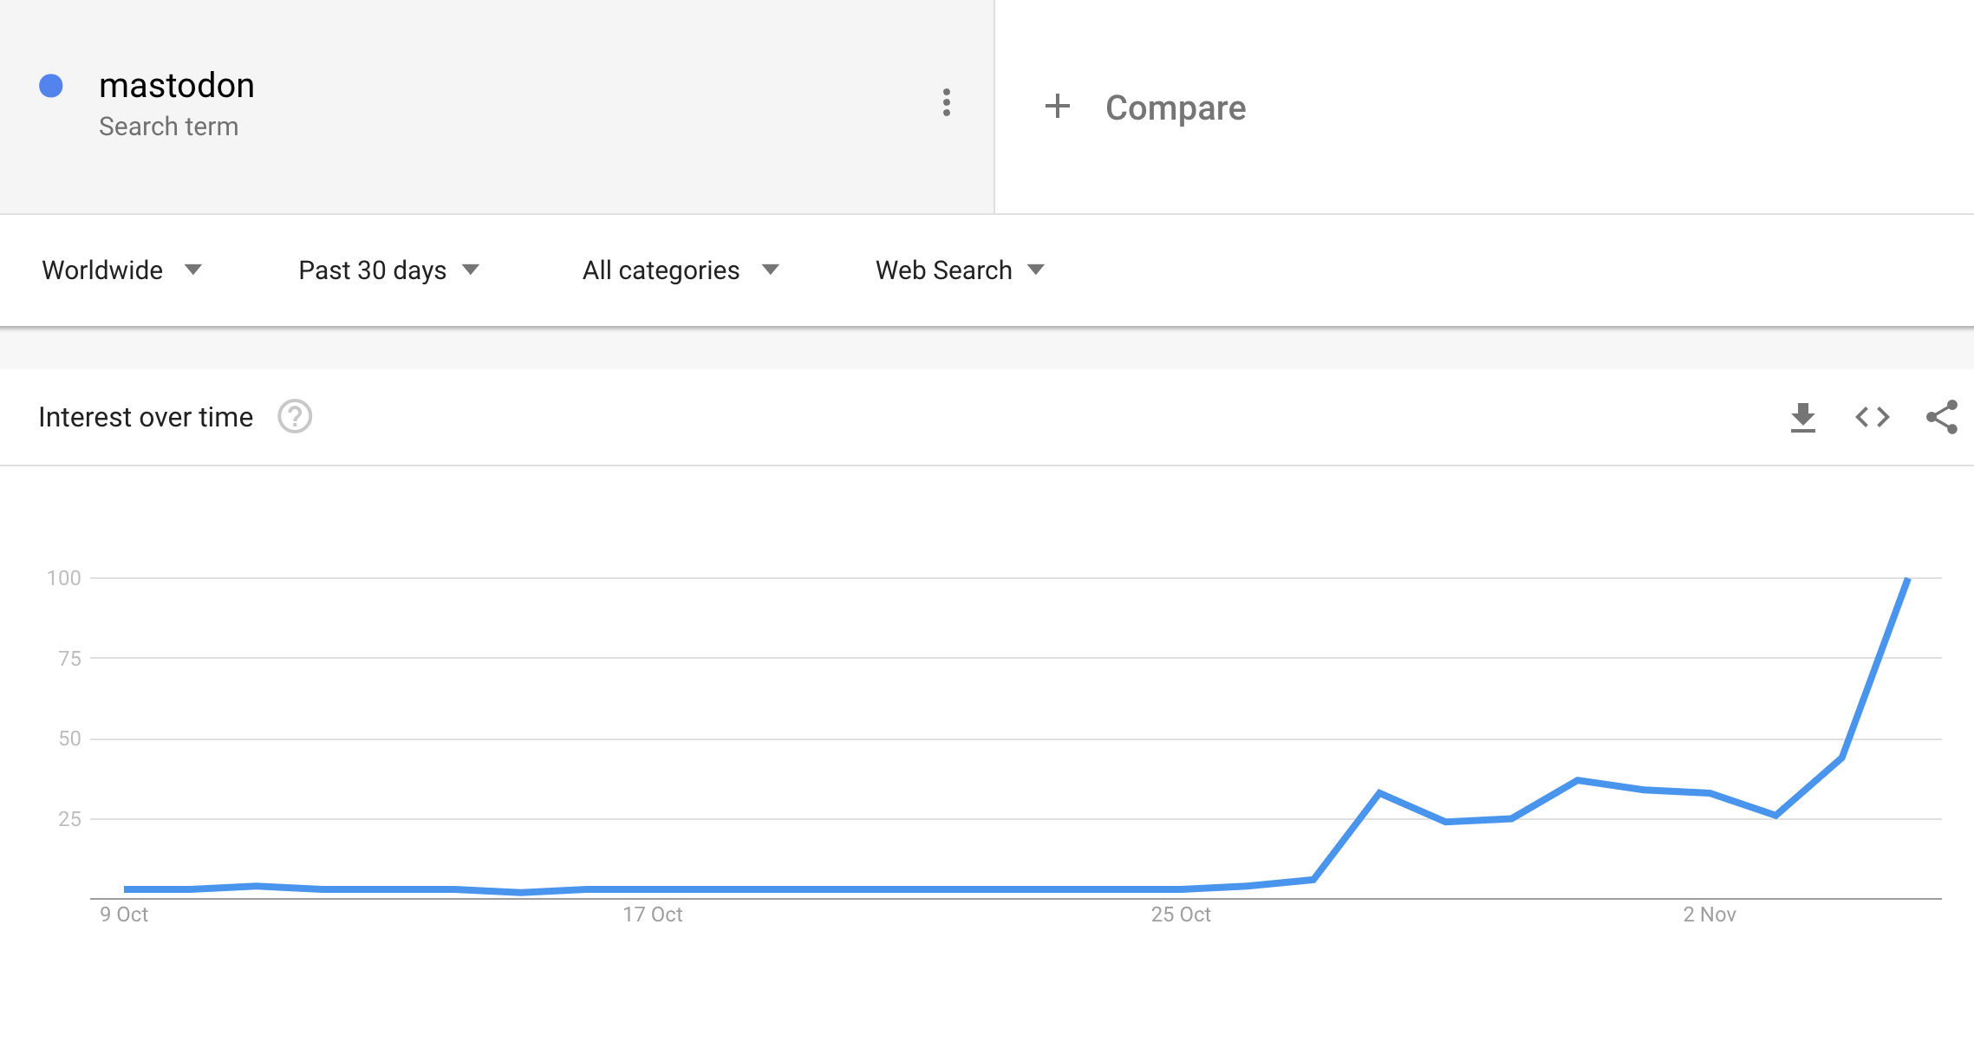
Task: Click the 2 Nov date label
Action: [1709, 915]
